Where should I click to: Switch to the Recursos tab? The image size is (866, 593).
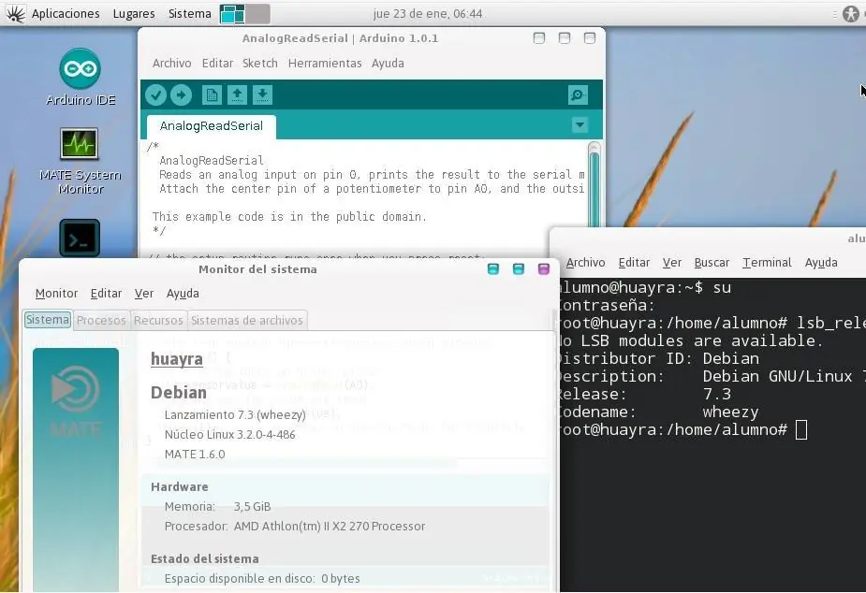pos(158,321)
